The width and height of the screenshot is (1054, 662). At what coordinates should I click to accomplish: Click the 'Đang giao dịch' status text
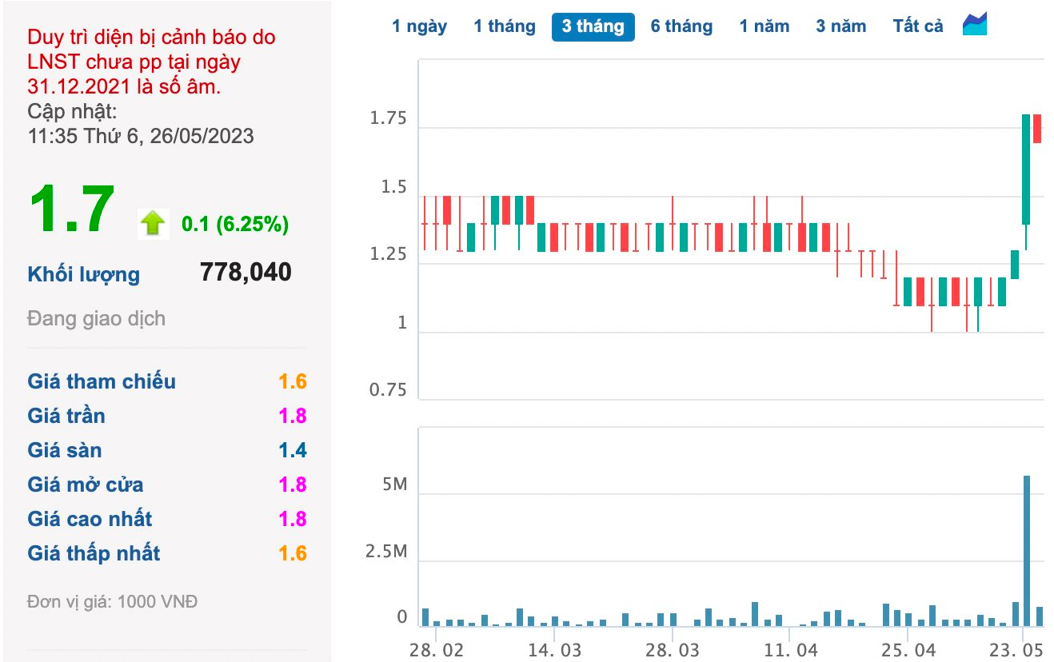coord(96,318)
